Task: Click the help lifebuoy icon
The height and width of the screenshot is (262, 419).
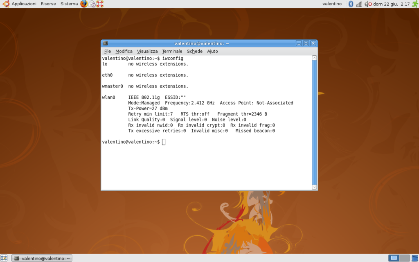Action: [100, 4]
